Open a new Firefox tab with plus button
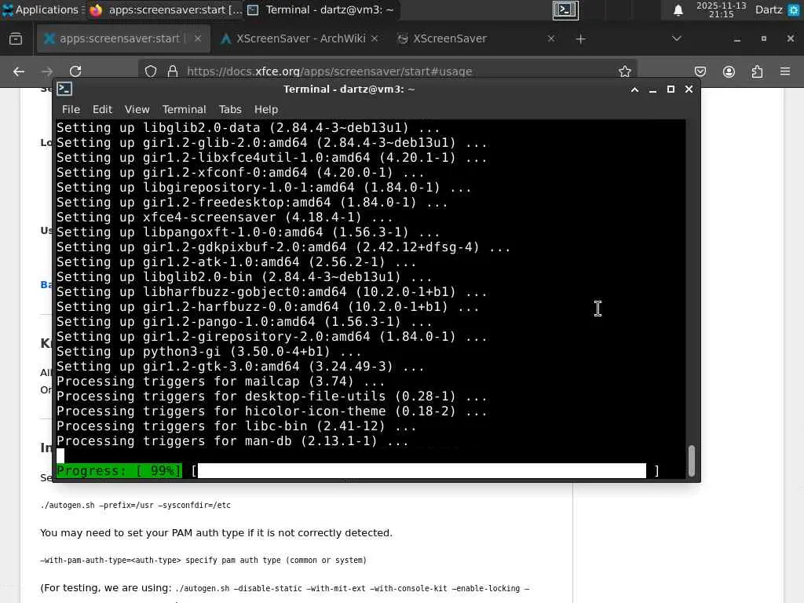Viewport: 804px width, 603px height. coord(580,39)
